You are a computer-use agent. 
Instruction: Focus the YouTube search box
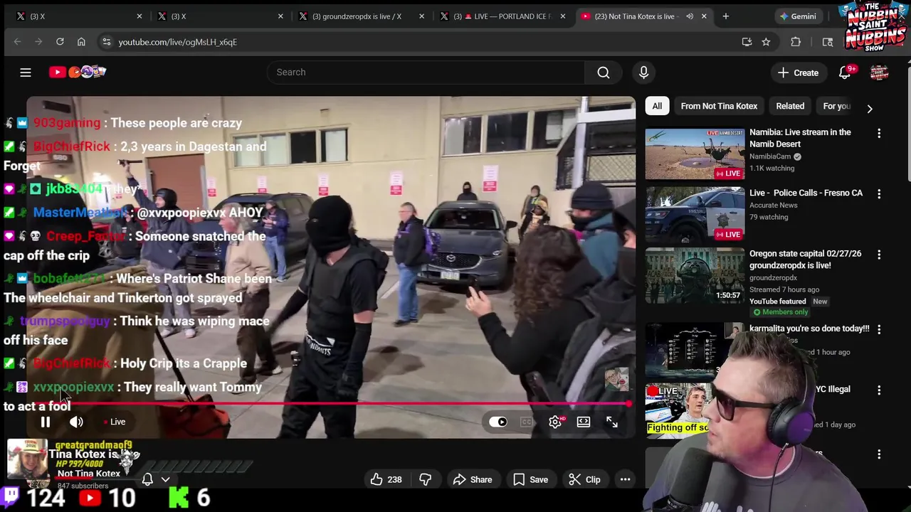[426, 72]
